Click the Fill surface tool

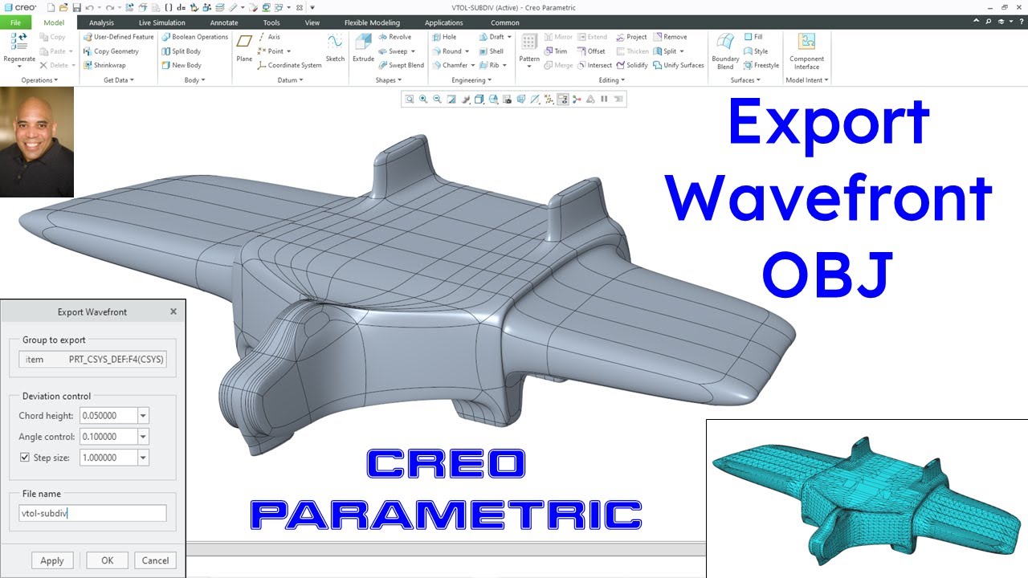tap(753, 37)
